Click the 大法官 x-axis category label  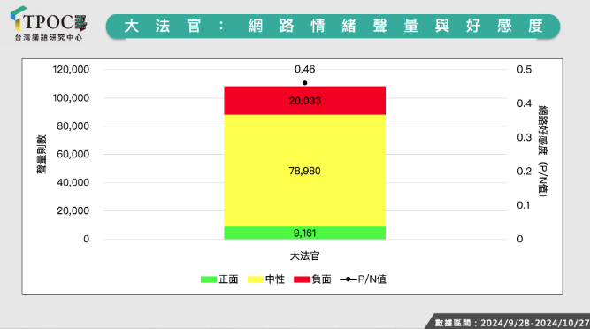(x=304, y=256)
